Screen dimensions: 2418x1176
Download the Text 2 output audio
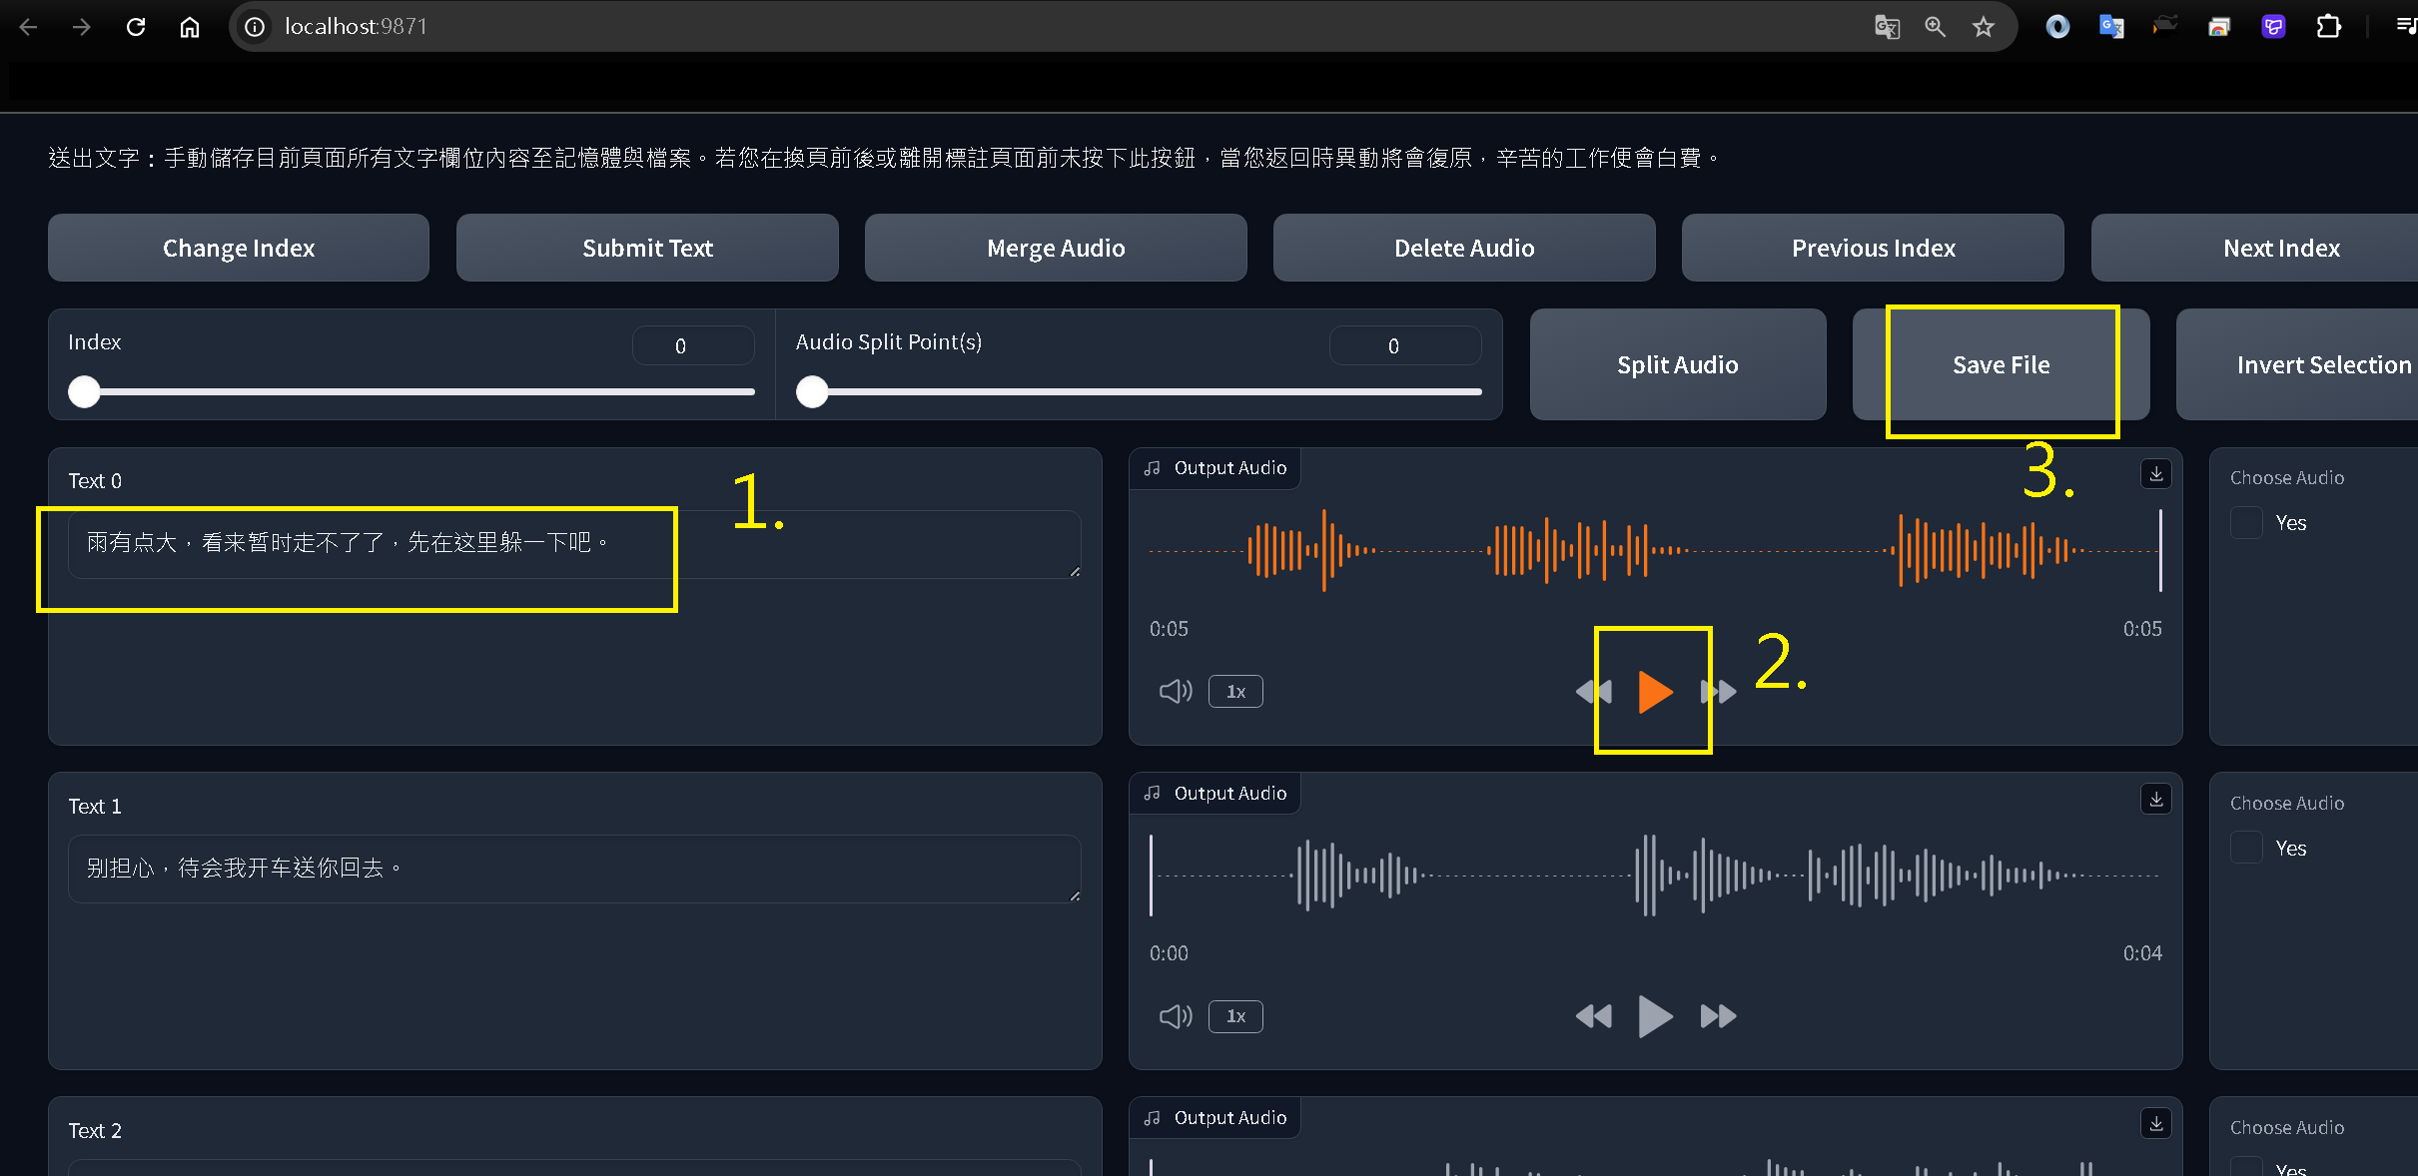coord(2156,1124)
